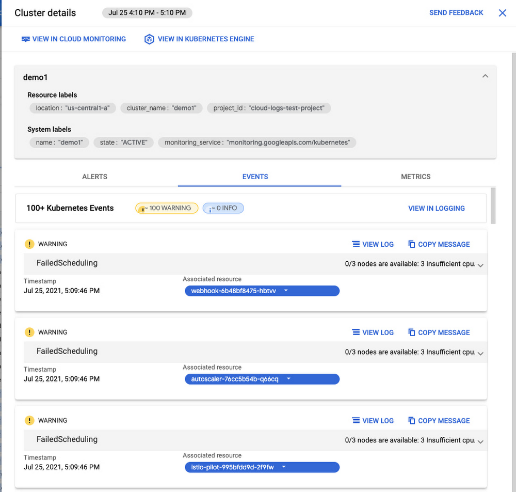Copy message for autoscaler event
Screen dimensions: 516x492
439,332
